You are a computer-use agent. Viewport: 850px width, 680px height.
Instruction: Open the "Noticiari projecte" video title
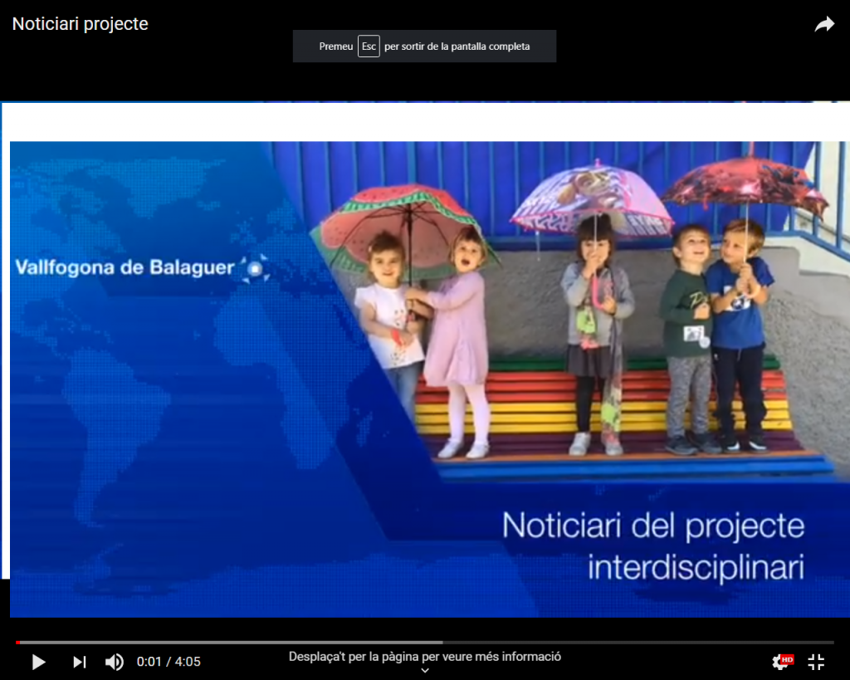[81, 24]
